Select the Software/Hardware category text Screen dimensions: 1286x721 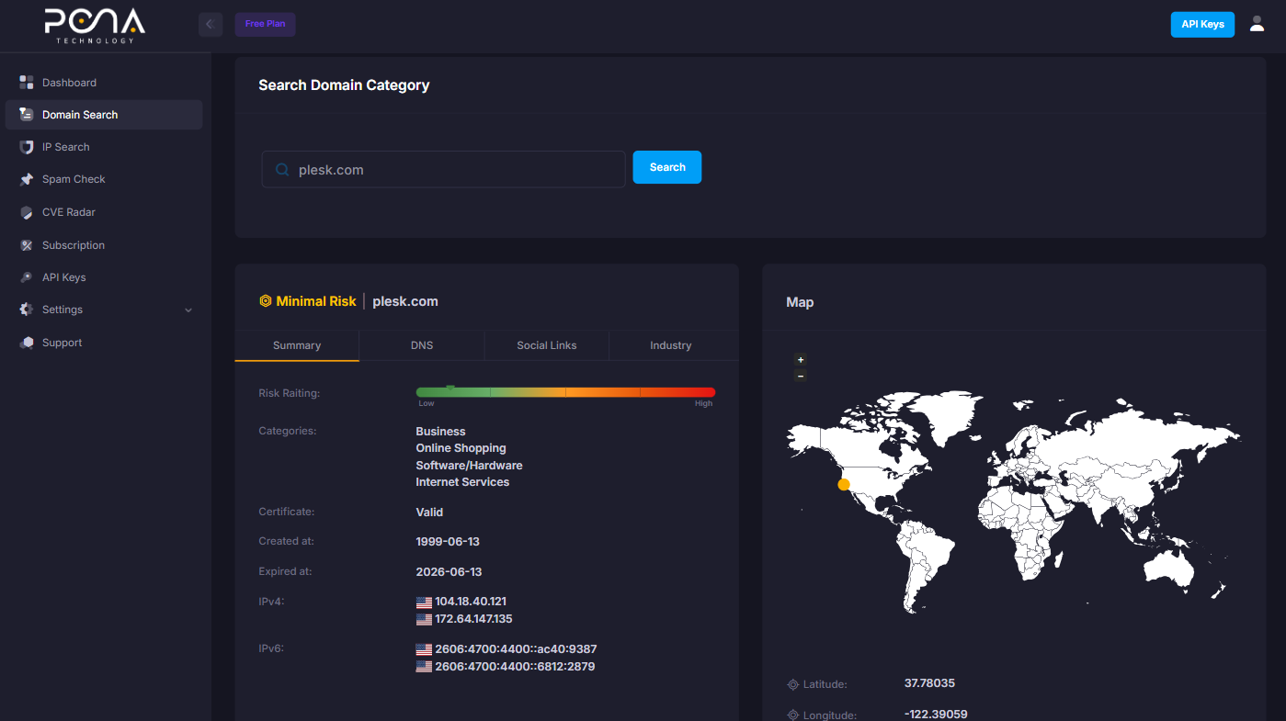point(469,466)
